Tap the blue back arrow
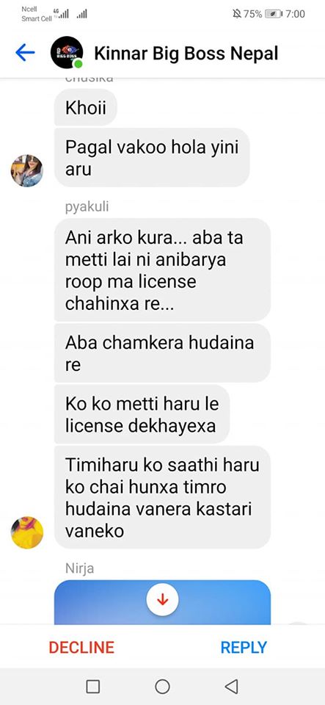 (25, 53)
